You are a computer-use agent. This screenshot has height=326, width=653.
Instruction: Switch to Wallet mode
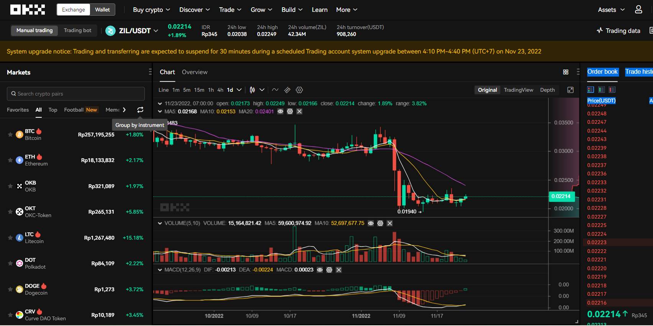[x=102, y=10]
